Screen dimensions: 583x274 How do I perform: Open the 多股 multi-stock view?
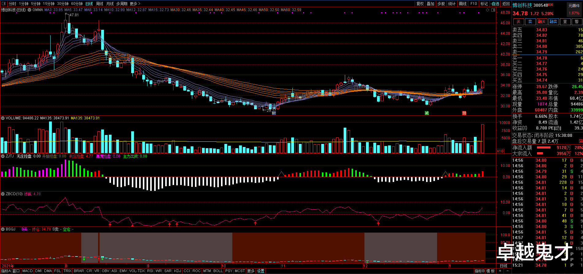coord(441,4)
